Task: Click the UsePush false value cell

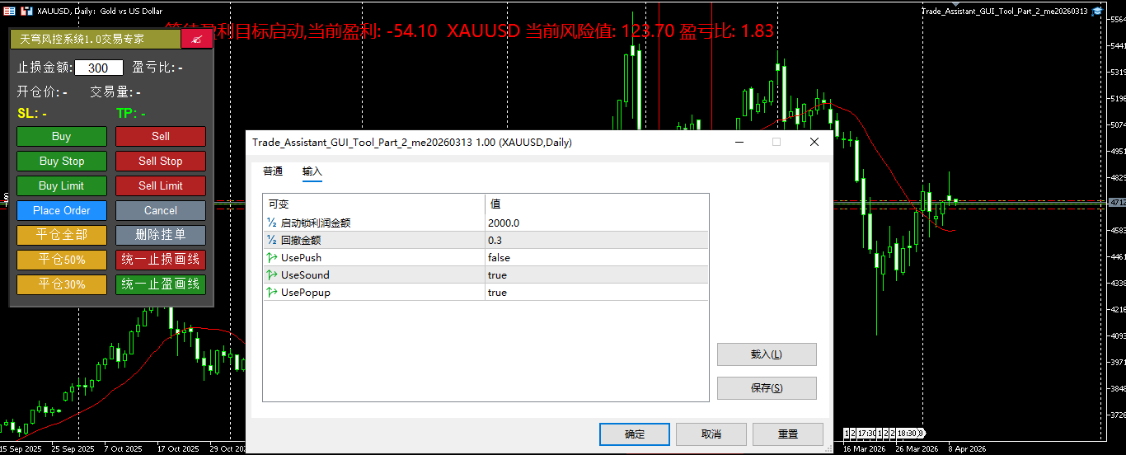Action: tap(597, 257)
